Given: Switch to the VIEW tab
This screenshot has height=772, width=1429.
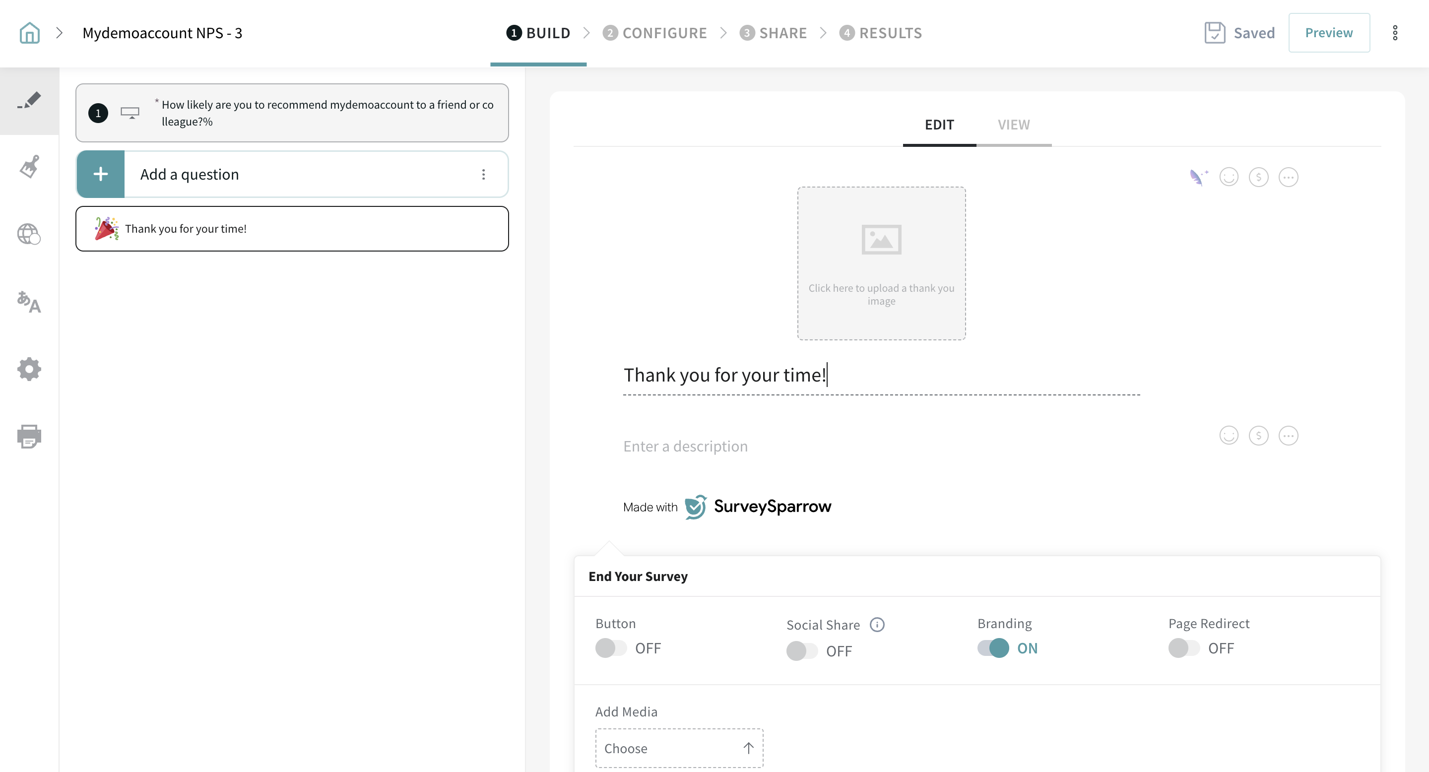Looking at the screenshot, I should pos(1014,125).
